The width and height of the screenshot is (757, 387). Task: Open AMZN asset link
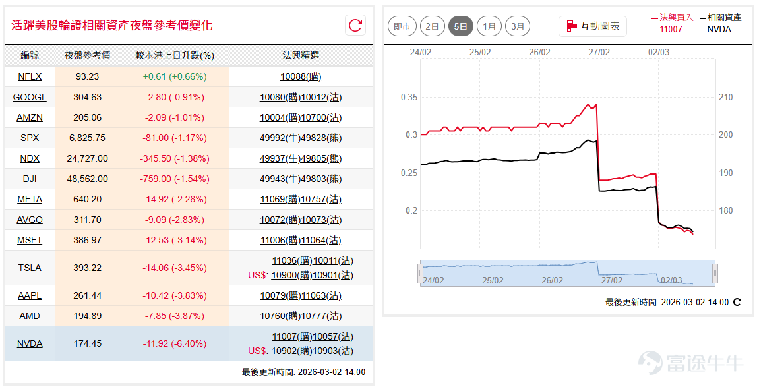(30, 117)
